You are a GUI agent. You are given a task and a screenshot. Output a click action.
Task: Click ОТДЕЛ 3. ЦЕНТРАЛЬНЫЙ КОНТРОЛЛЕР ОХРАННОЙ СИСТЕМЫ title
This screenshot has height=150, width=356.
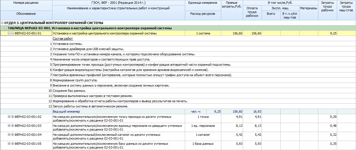pyautogui.click(x=54, y=23)
